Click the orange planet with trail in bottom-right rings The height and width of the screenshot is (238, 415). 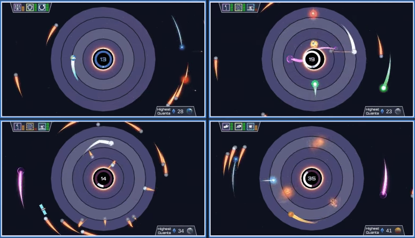pyautogui.click(x=291, y=214)
